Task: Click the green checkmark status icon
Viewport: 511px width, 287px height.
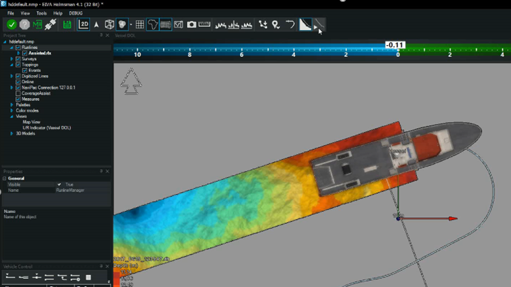Action: pyautogui.click(x=11, y=24)
